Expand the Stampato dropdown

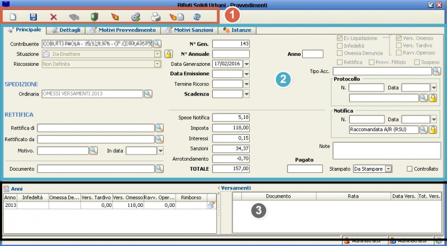(389, 168)
